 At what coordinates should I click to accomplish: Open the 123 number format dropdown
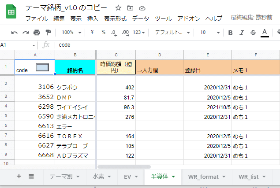(138, 32)
